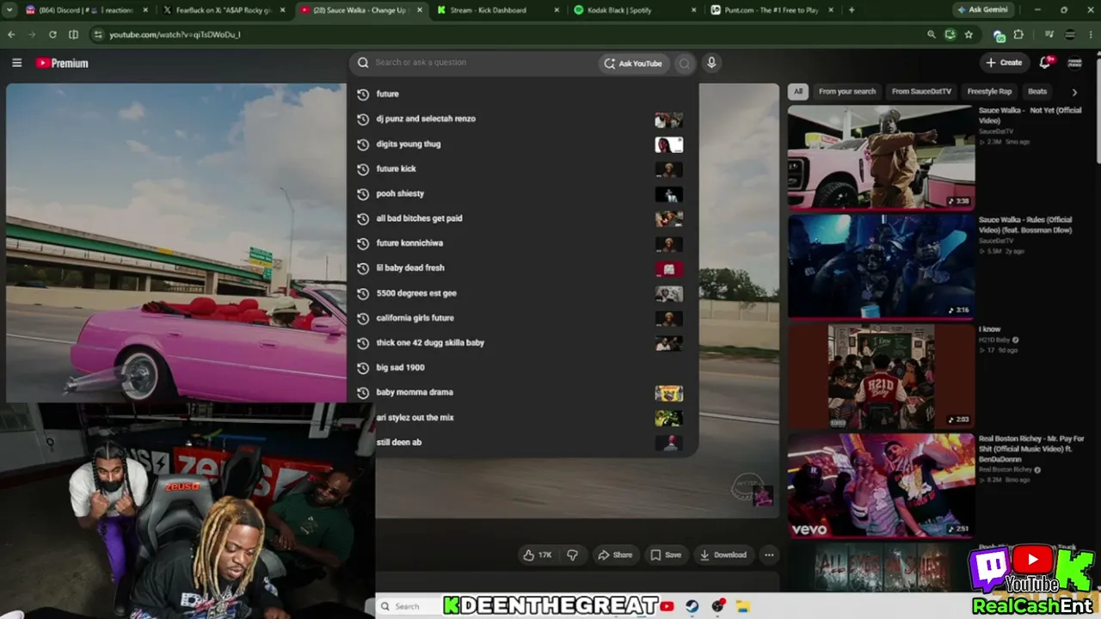Like the video with 17K likes
Image resolution: width=1101 pixels, height=619 pixels.
pyautogui.click(x=538, y=555)
